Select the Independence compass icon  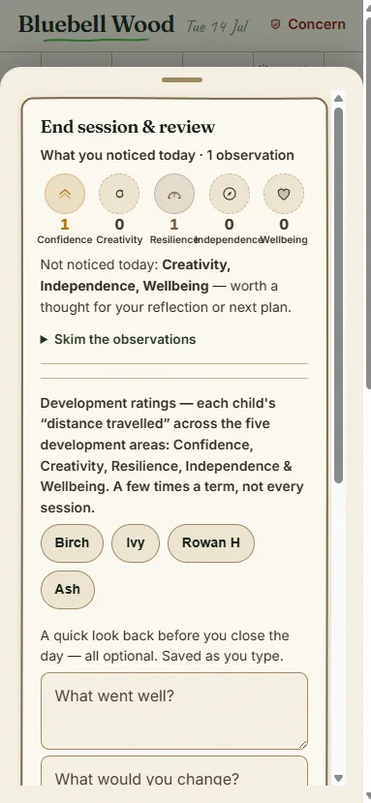pos(229,194)
